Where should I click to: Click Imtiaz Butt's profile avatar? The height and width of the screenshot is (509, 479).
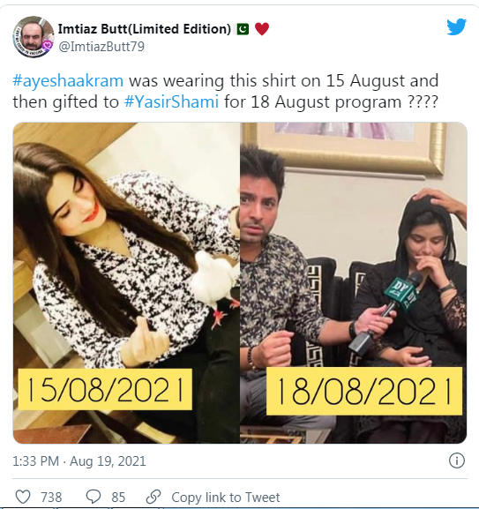pyautogui.click(x=34, y=37)
